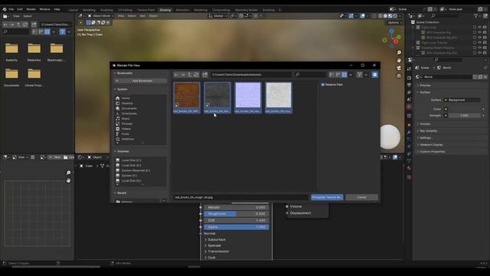
Task: Switch File View to thumbnail display mode
Action: (345, 75)
